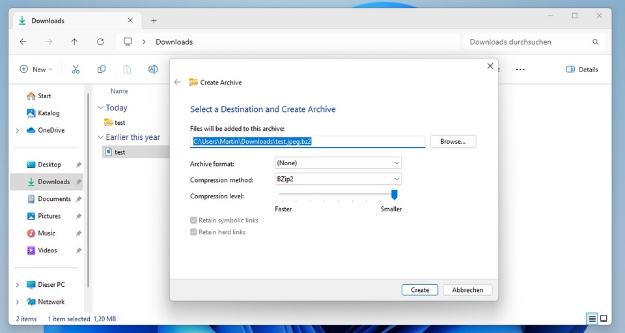This screenshot has height=333, width=625.
Task: Open the See more three-dots menu
Action: 520,70
